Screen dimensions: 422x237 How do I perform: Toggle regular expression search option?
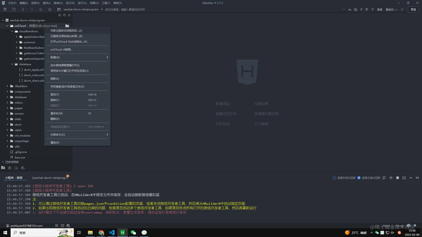[361, 9]
